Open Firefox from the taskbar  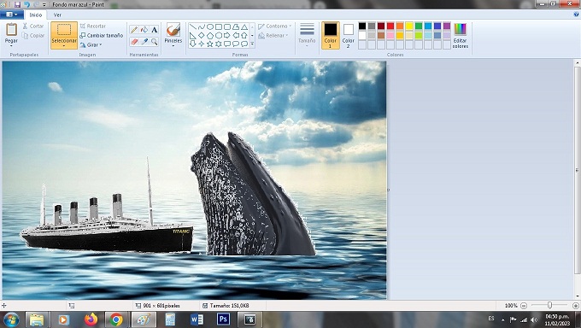click(x=91, y=319)
